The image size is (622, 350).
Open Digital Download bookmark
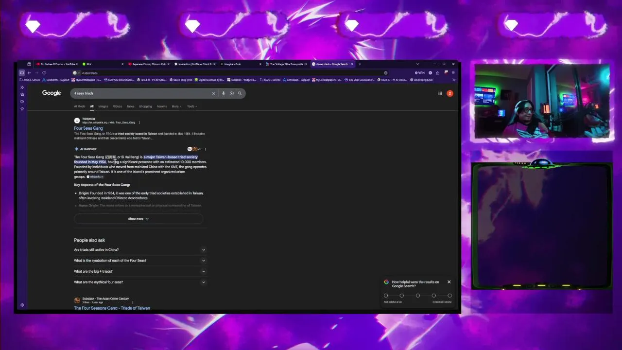209,80
